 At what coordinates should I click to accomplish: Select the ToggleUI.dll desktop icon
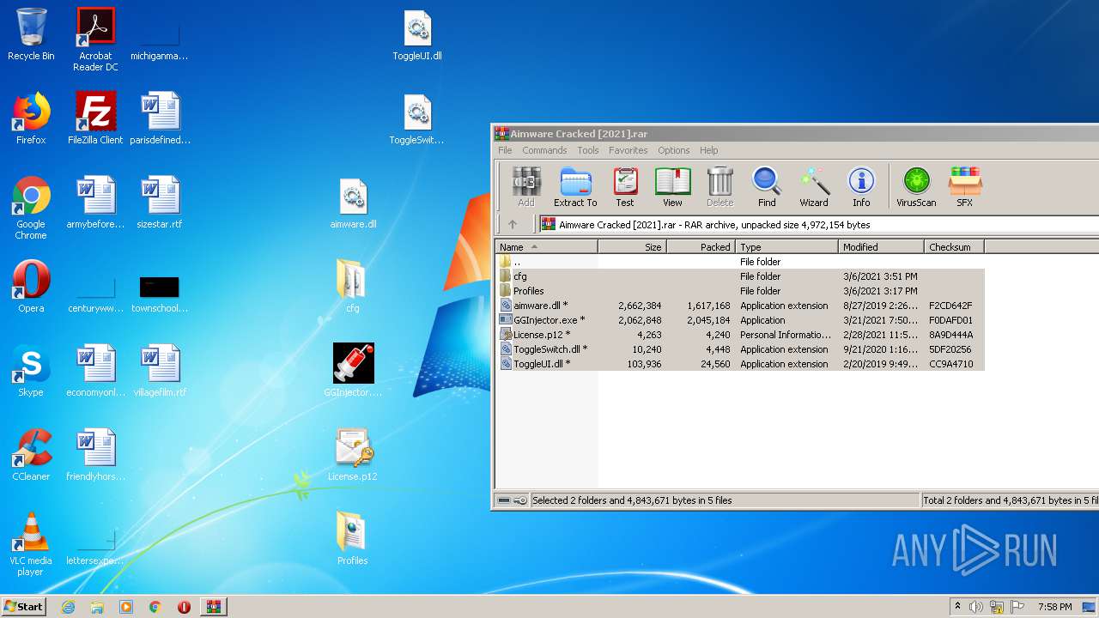coord(417,36)
